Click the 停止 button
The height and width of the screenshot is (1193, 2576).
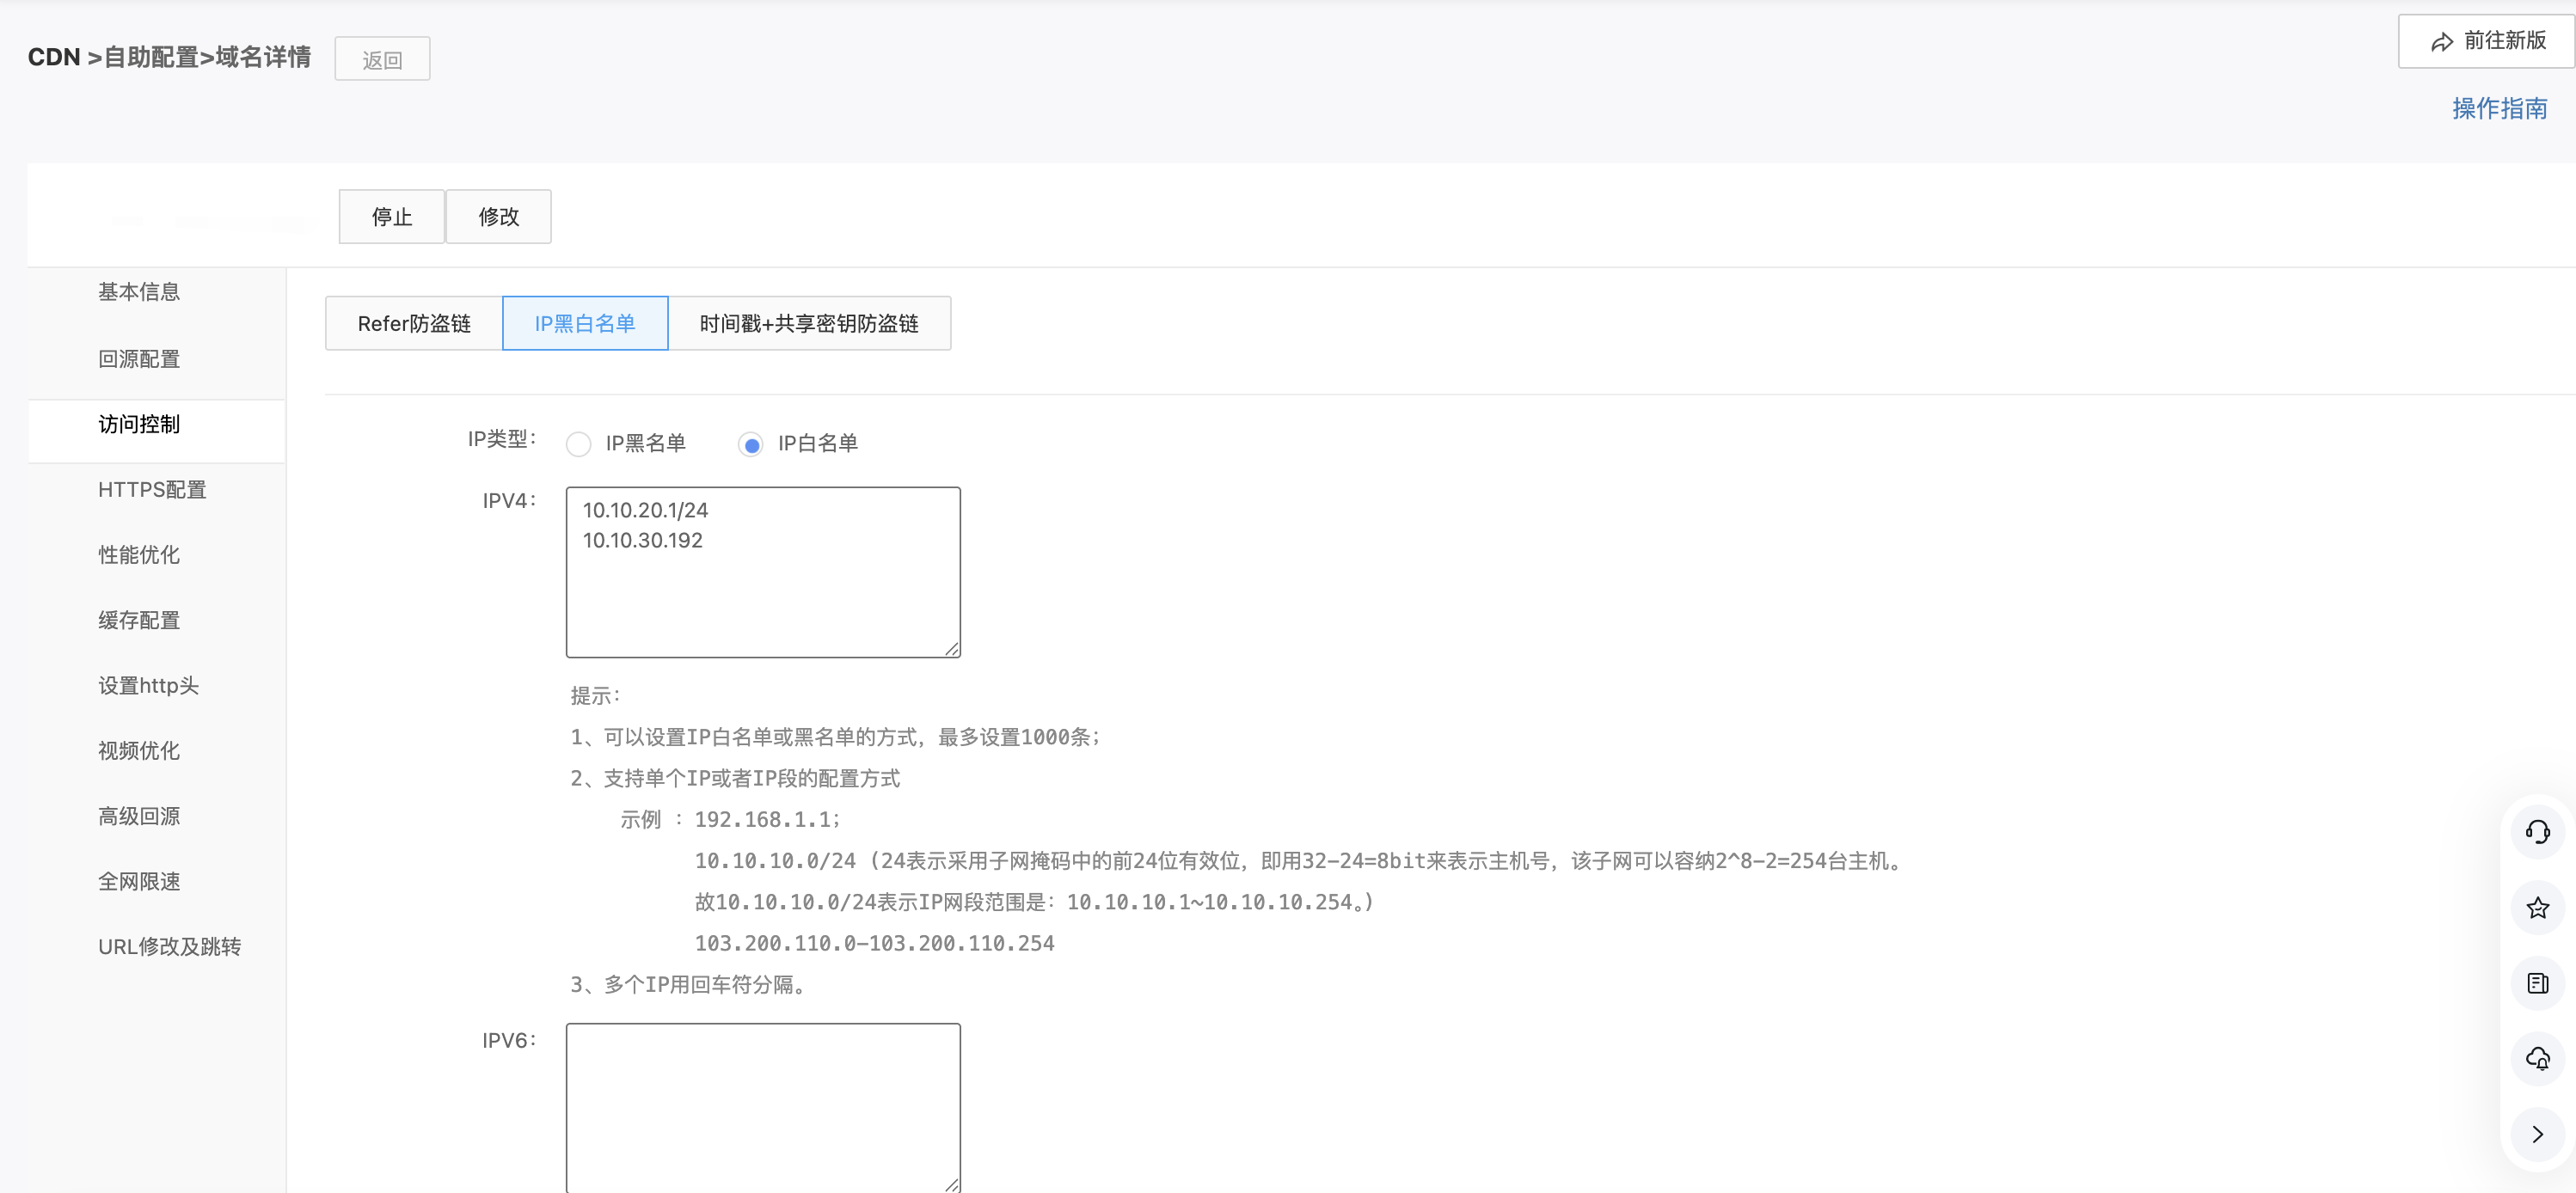coord(391,216)
